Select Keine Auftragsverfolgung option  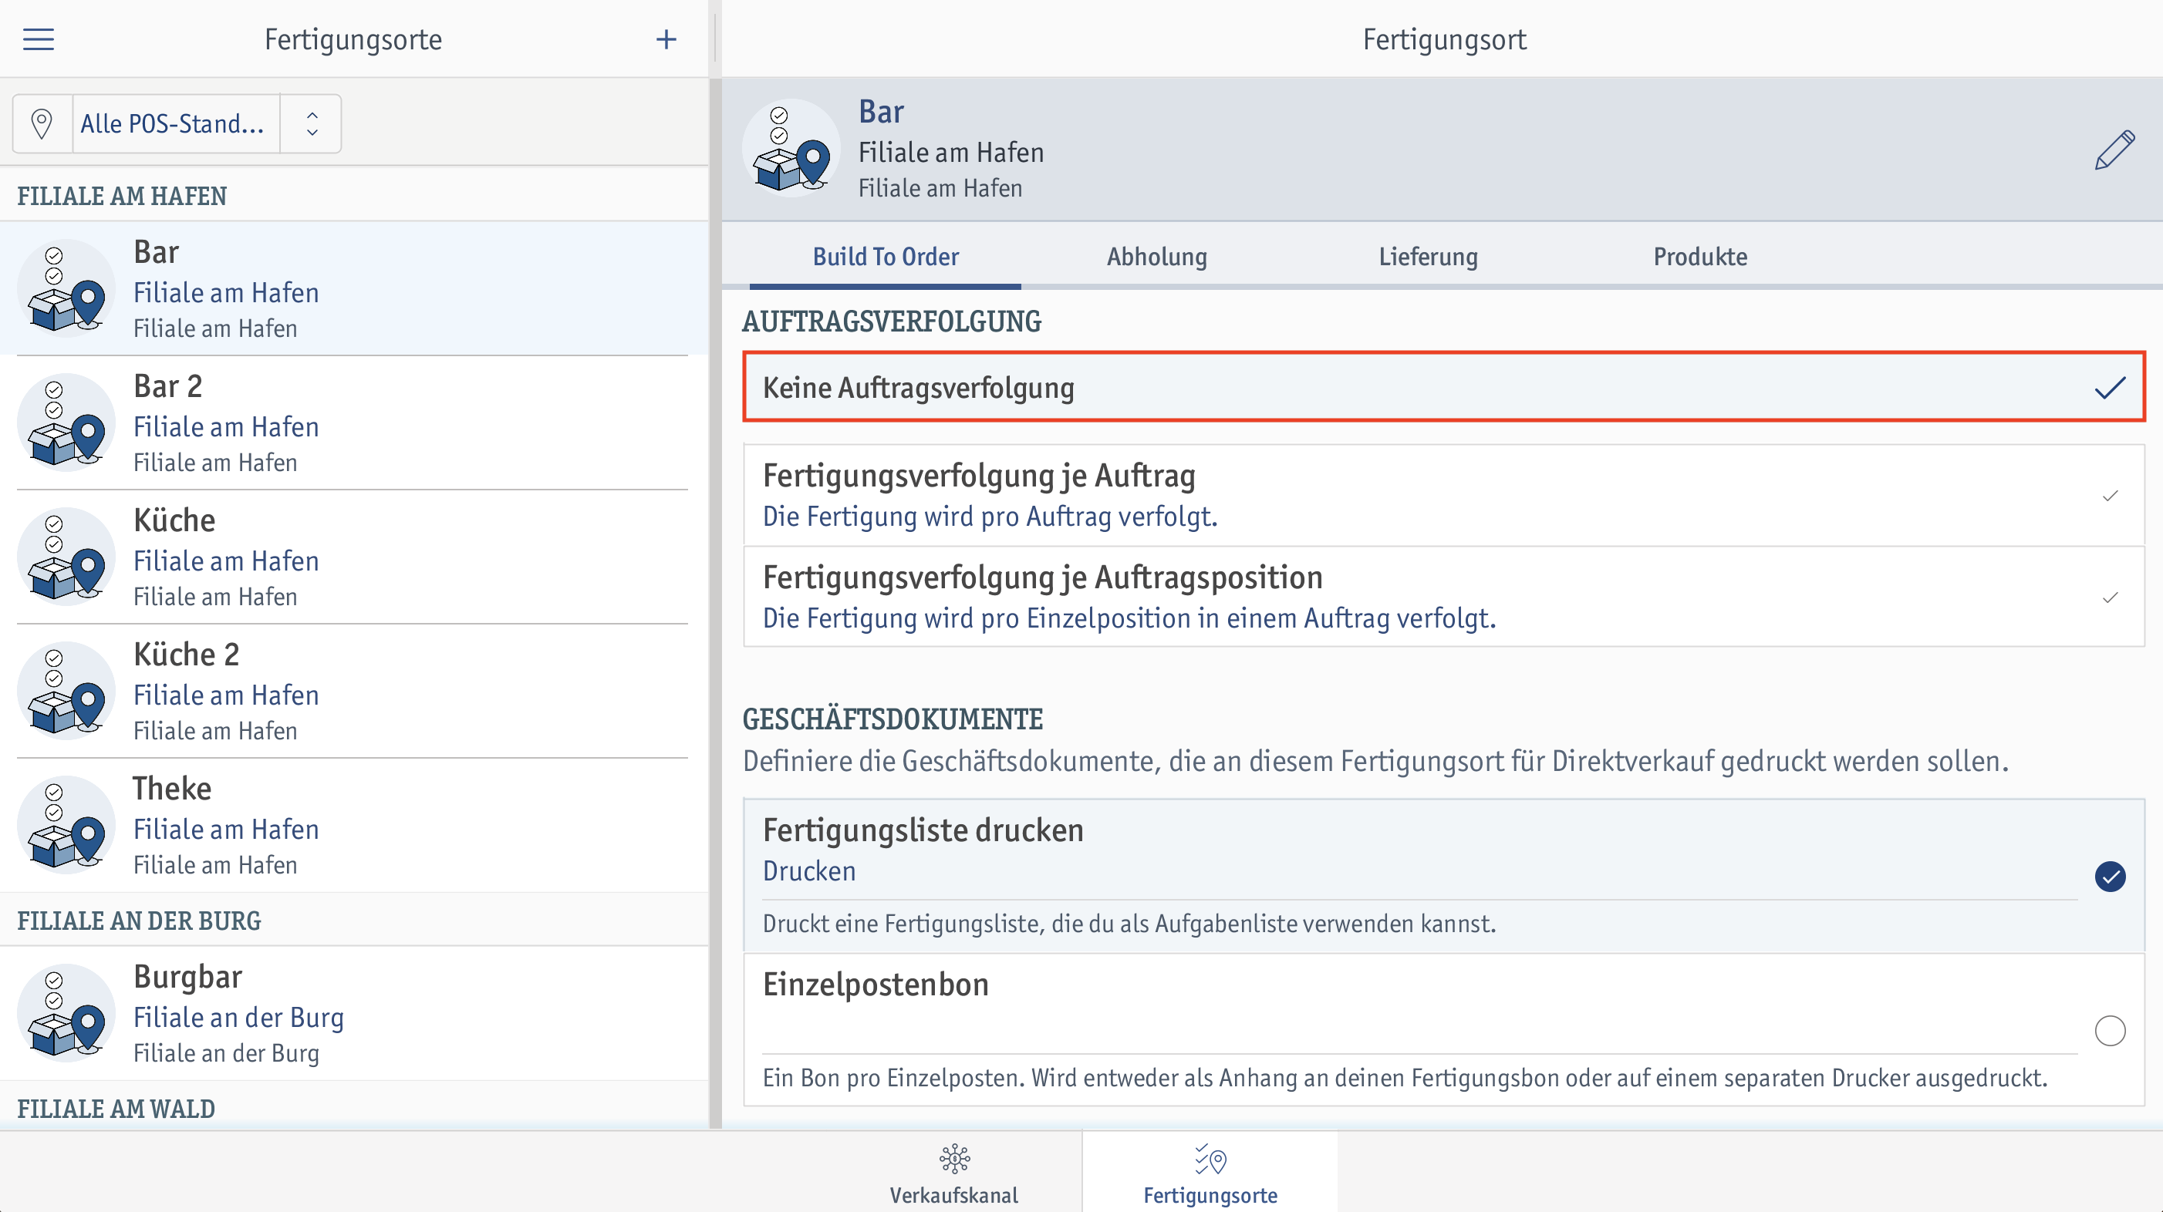pos(1443,387)
